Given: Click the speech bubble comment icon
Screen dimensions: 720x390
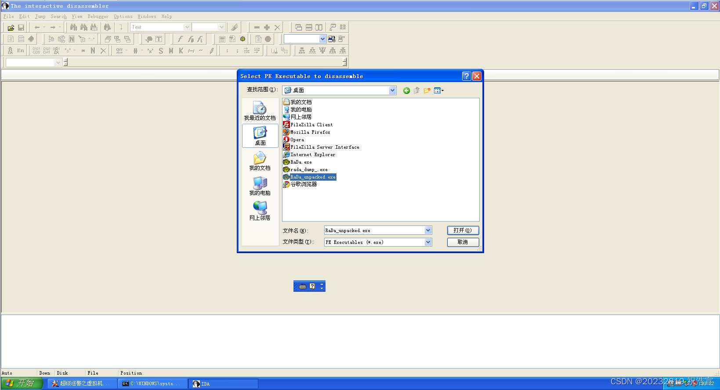Looking at the screenshot, I should [x=149, y=39].
